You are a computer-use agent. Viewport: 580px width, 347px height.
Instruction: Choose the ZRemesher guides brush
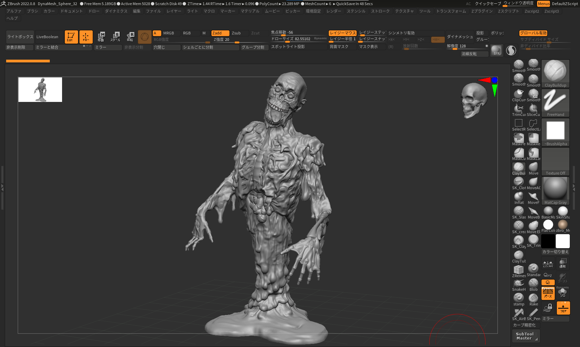point(519,270)
